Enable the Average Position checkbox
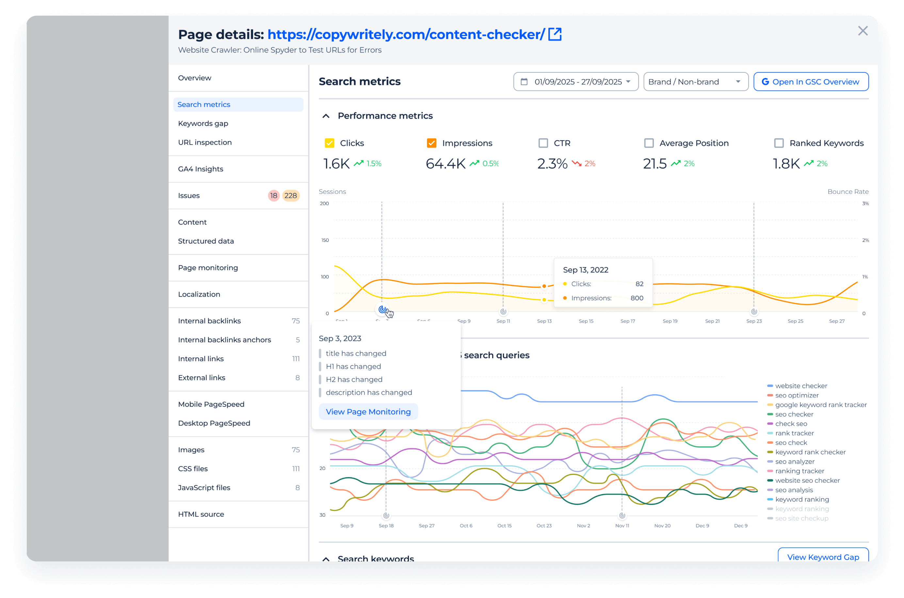The image size is (904, 598). pyautogui.click(x=648, y=143)
